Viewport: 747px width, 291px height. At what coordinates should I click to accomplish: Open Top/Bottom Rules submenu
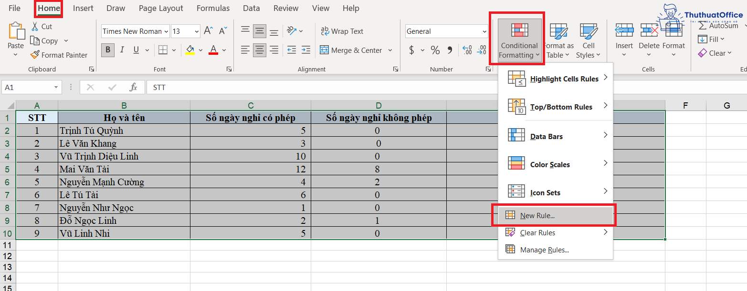[556, 107]
